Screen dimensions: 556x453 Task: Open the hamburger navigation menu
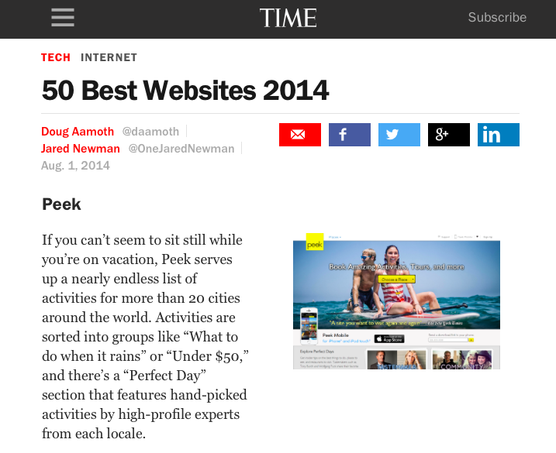coord(63,17)
